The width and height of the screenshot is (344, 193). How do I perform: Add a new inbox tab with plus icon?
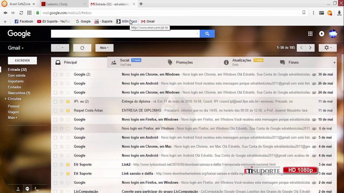[x=334, y=62]
